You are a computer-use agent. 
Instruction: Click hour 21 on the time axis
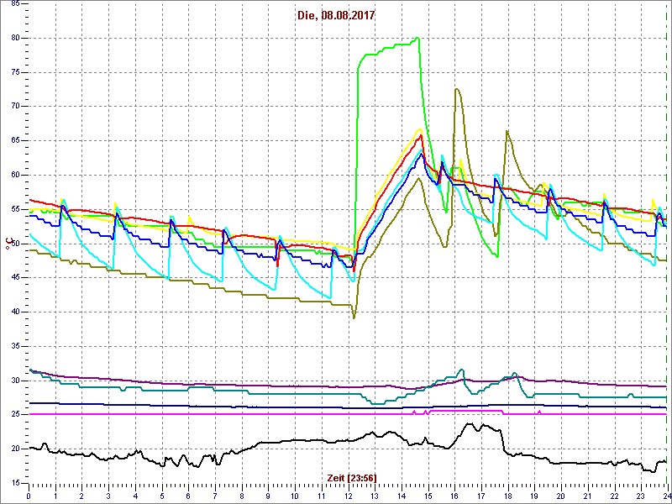tap(587, 496)
